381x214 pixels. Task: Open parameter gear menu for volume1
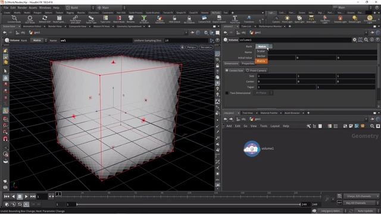coord(355,40)
